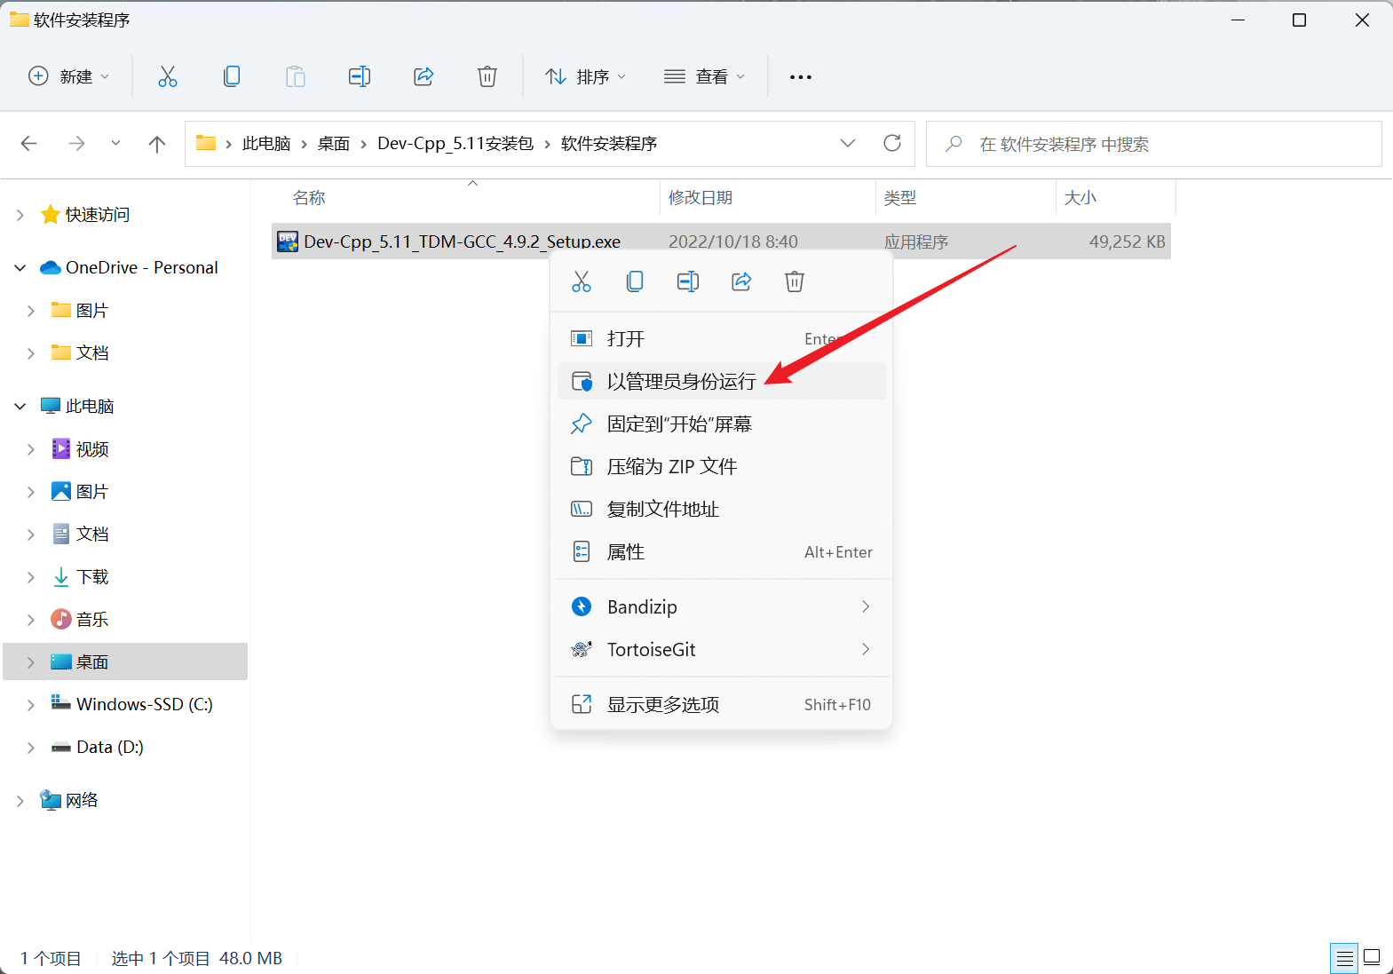Click the Rename icon in the top toolbar
The height and width of the screenshot is (974, 1393).
[360, 76]
